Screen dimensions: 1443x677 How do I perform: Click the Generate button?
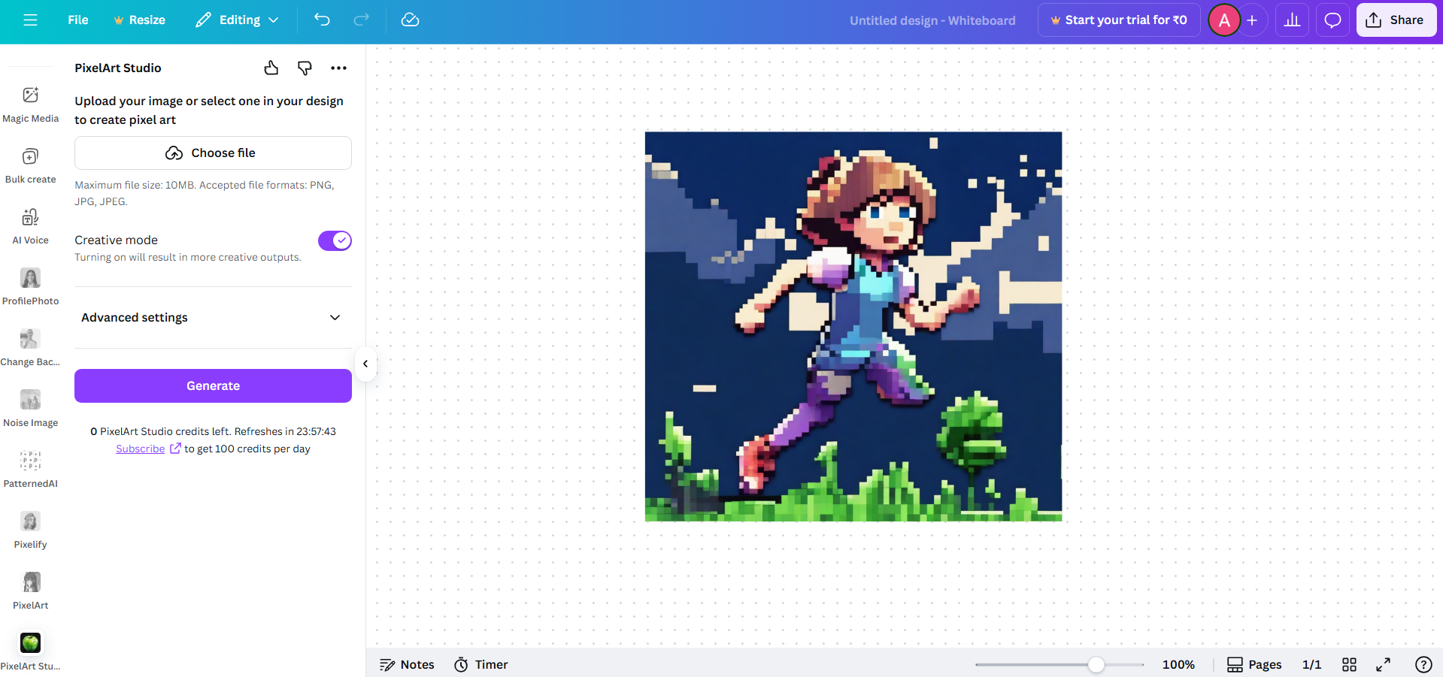(x=213, y=385)
